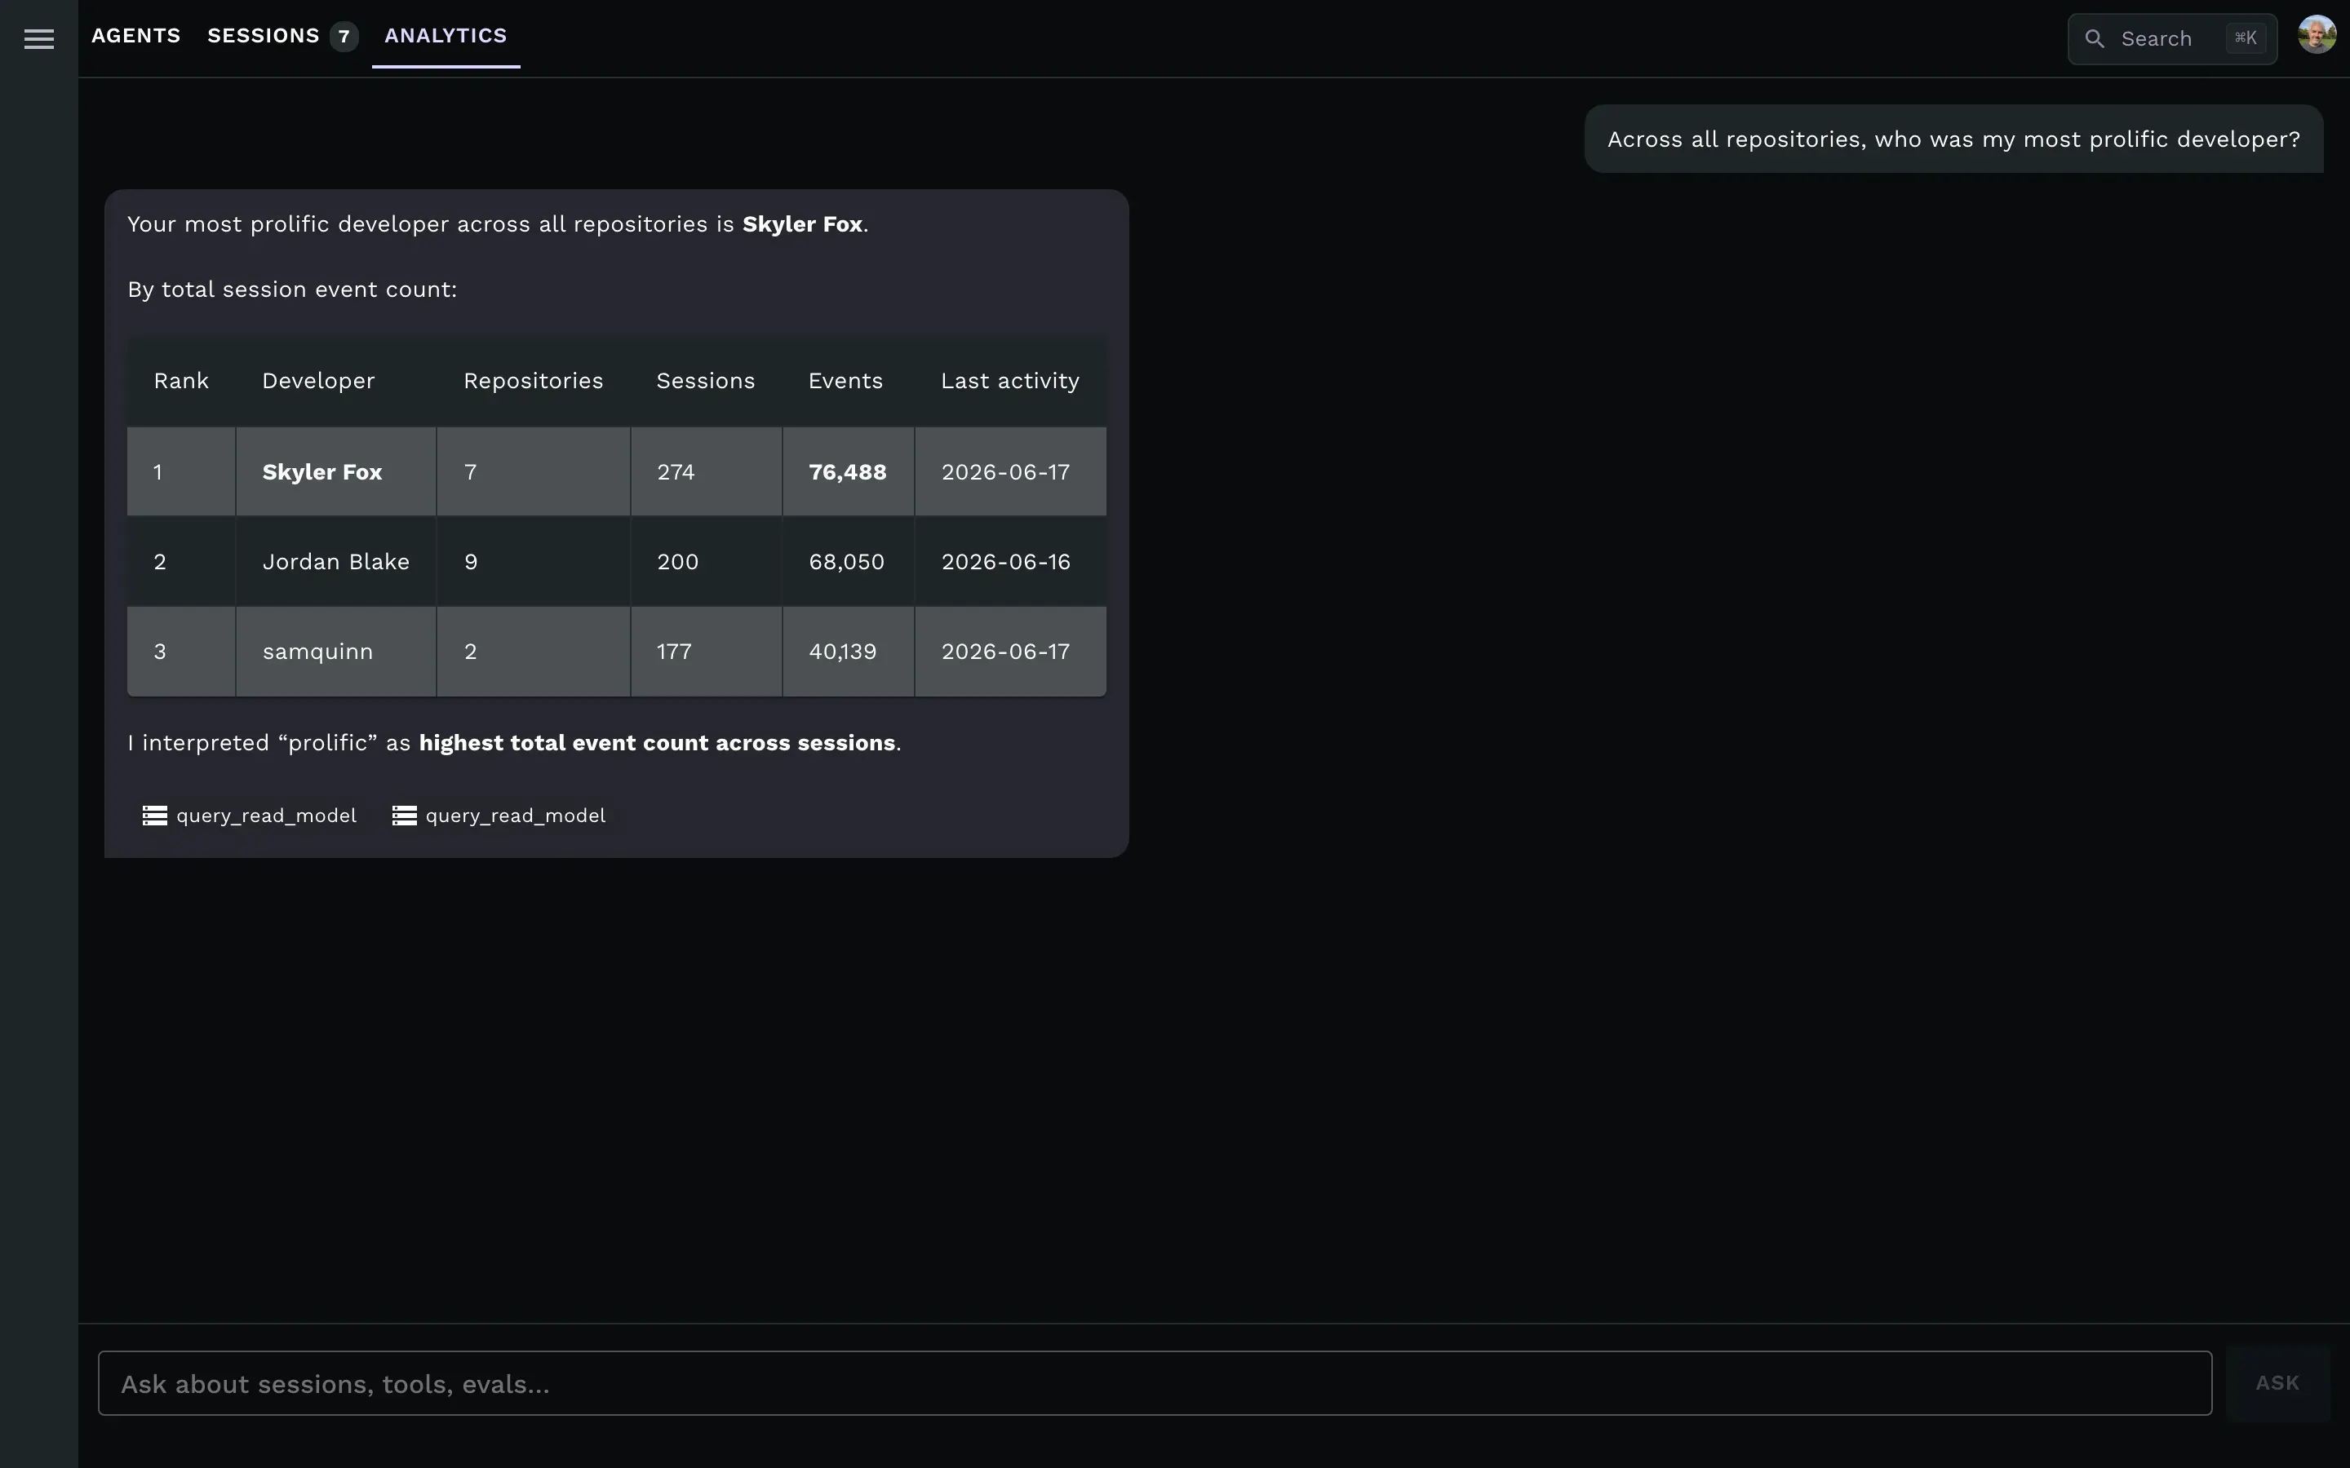Click the first query_read_model database icon
Image resolution: width=2350 pixels, height=1468 pixels.
pyautogui.click(x=154, y=816)
